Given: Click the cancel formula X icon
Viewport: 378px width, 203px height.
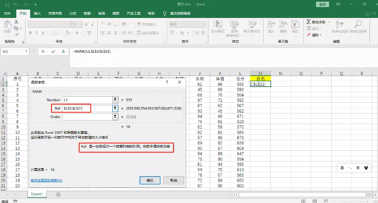Looking at the screenshot, I should (43, 51).
